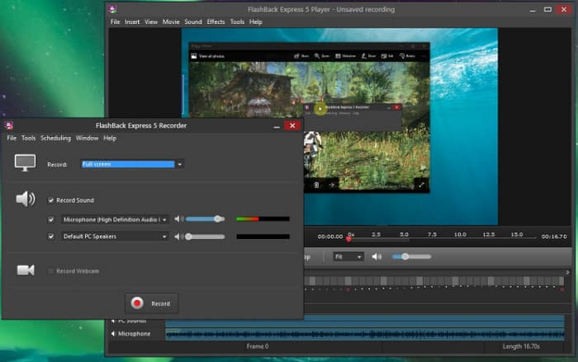
Task: Click the large speaker sound icon
Action: (x=26, y=200)
